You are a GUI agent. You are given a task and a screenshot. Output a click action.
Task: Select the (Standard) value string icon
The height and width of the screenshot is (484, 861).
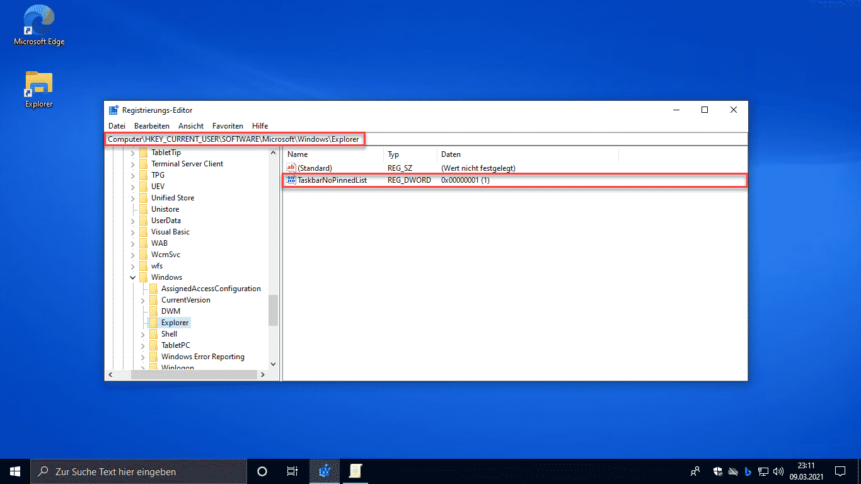[291, 168]
